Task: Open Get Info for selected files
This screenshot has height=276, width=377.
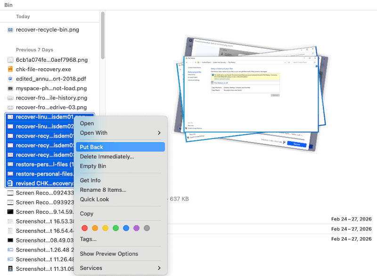Action: pyautogui.click(x=90, y=180)
